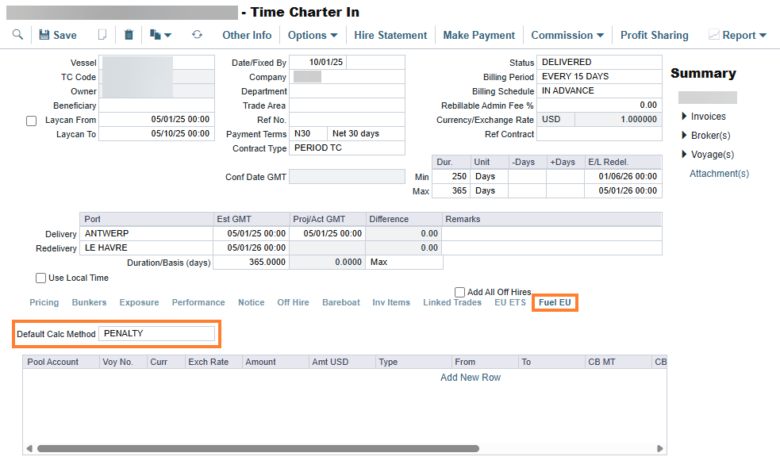The width and height of the screenshot is (780, 472).
Task: Switch to the Notice tab
Action: pos(252,302)
